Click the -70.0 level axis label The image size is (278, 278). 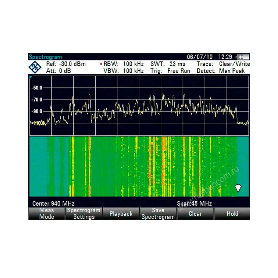37,100
